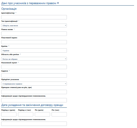Click the Повна назва input field
Viewport: 137px width, 128px height.
tap(34, 34)
